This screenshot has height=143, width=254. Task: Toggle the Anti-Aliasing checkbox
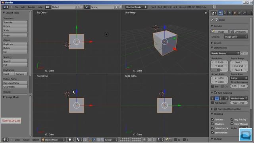click(x=215, y=93)
